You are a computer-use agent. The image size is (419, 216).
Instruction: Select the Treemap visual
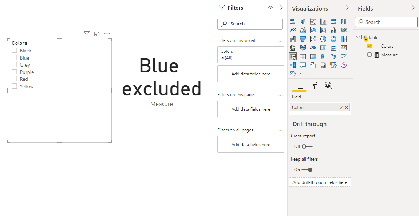click(x=344, y=39)
